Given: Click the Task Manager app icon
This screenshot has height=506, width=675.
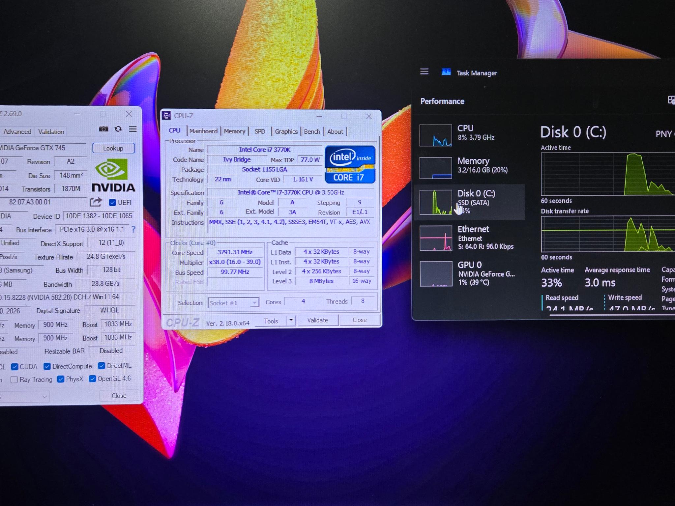Looking at the screenshot, I should 446,72.
